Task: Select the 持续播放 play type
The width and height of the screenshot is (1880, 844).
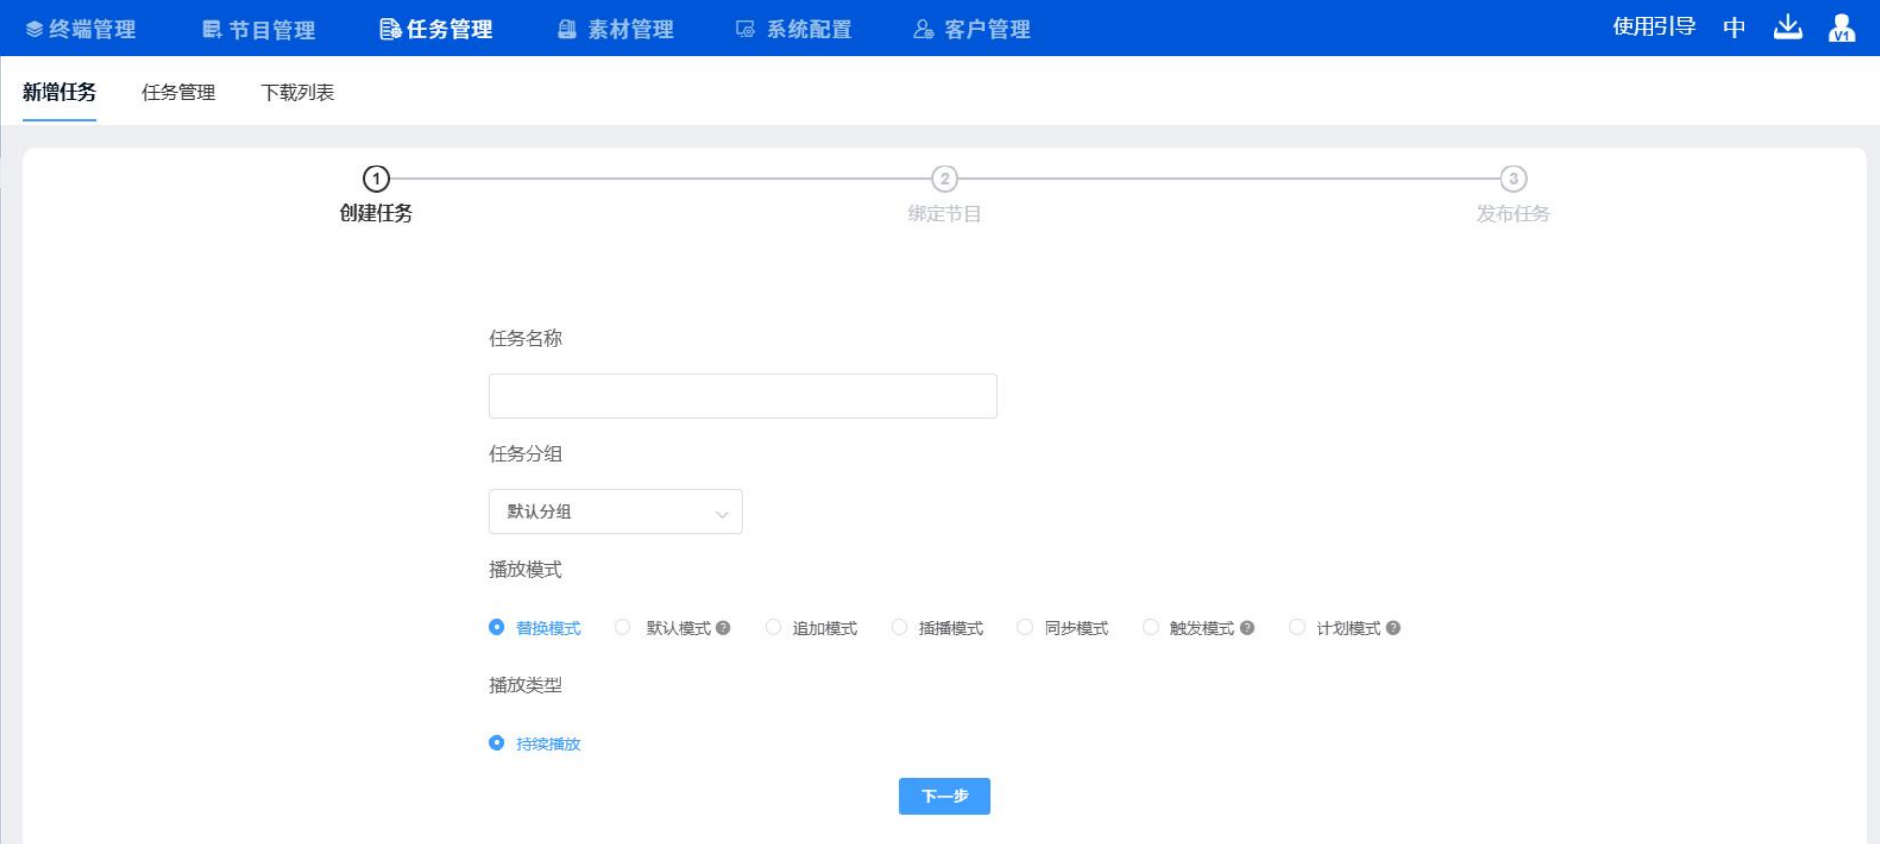Action: tap(497, 743)
